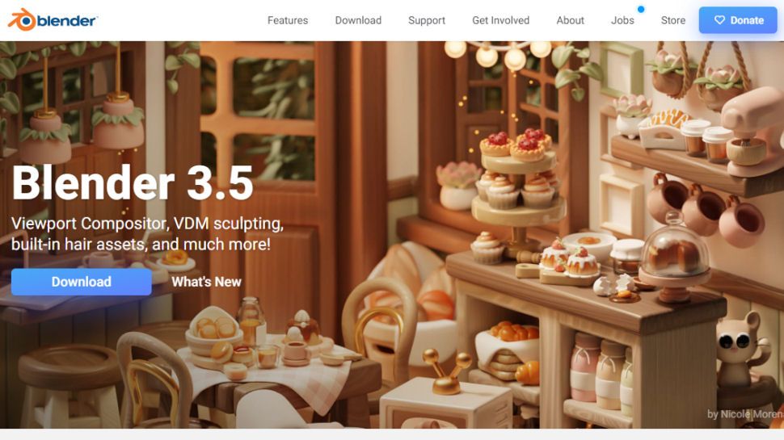Click the blue Download button

[82, 282]
